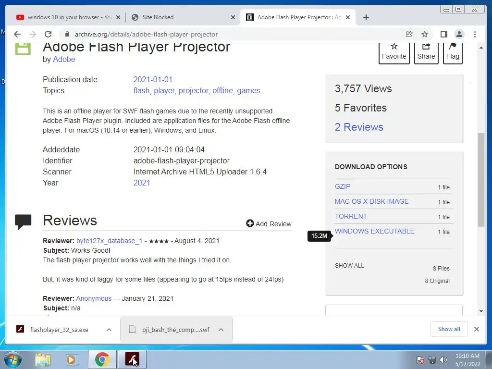Open Flash Player from taskbar
The width and height of the screenshot is (492, 369).
point(132,359)
